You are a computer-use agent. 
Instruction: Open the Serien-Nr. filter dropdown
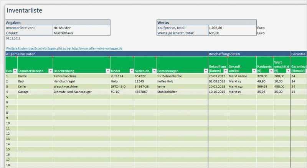(x=154, y=71)
